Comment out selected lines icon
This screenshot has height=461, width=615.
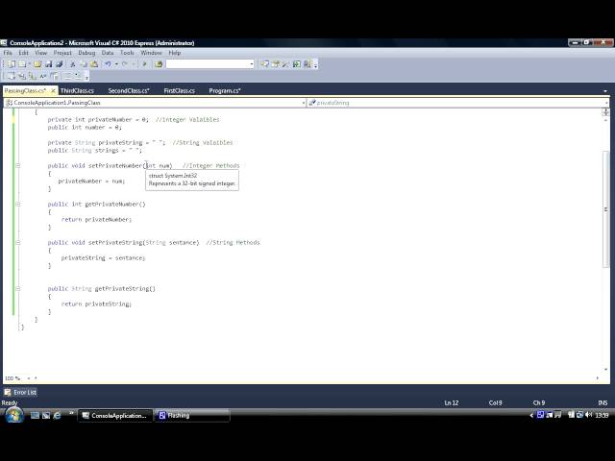point(68,76)
